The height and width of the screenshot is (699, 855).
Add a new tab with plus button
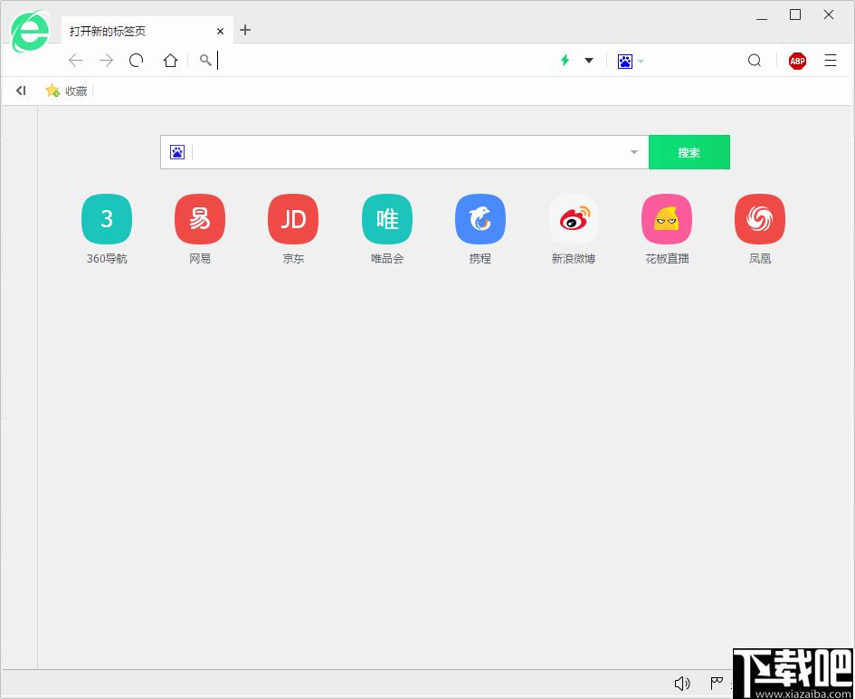click(245, 30)
